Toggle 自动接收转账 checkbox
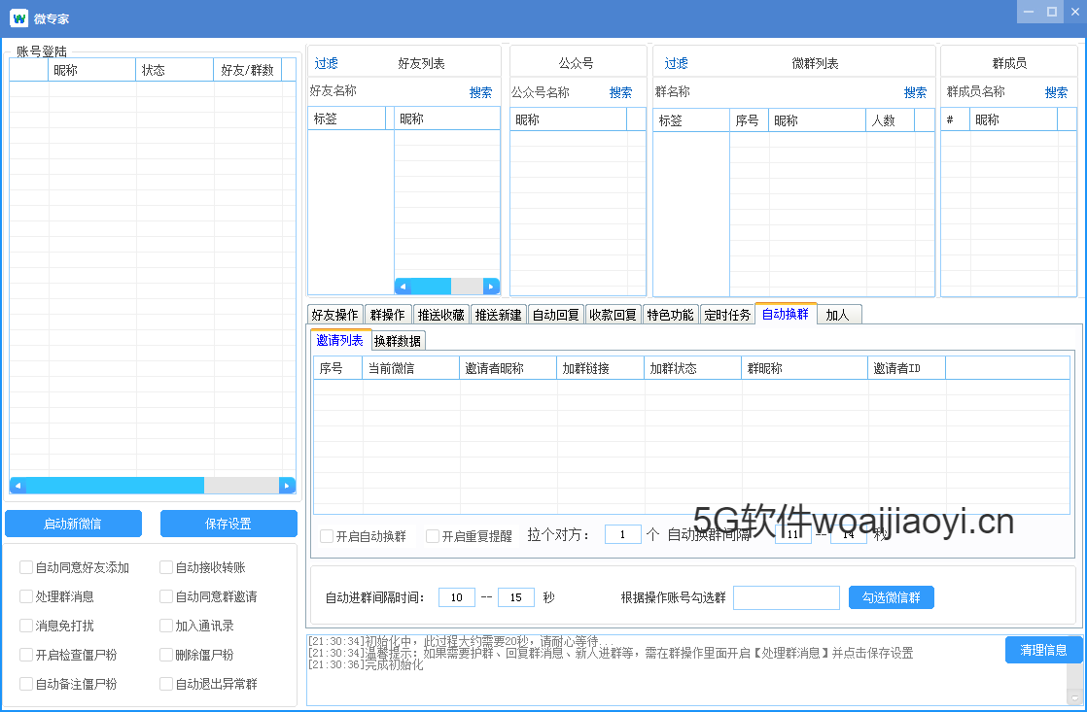 [166, 567]
